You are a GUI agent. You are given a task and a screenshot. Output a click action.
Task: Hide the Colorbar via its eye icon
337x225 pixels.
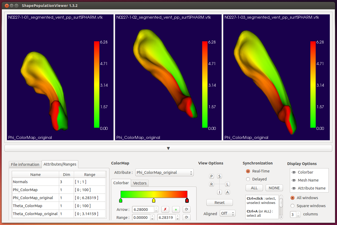(x=294, y=172)
